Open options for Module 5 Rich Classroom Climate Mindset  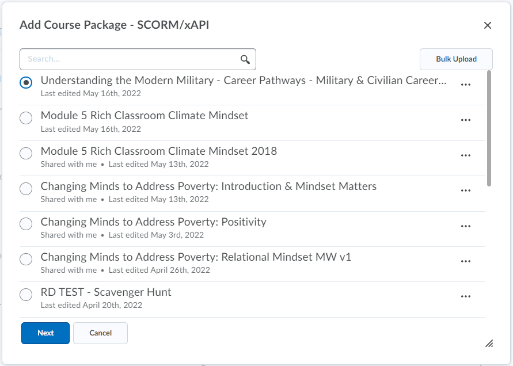[466, 120]
